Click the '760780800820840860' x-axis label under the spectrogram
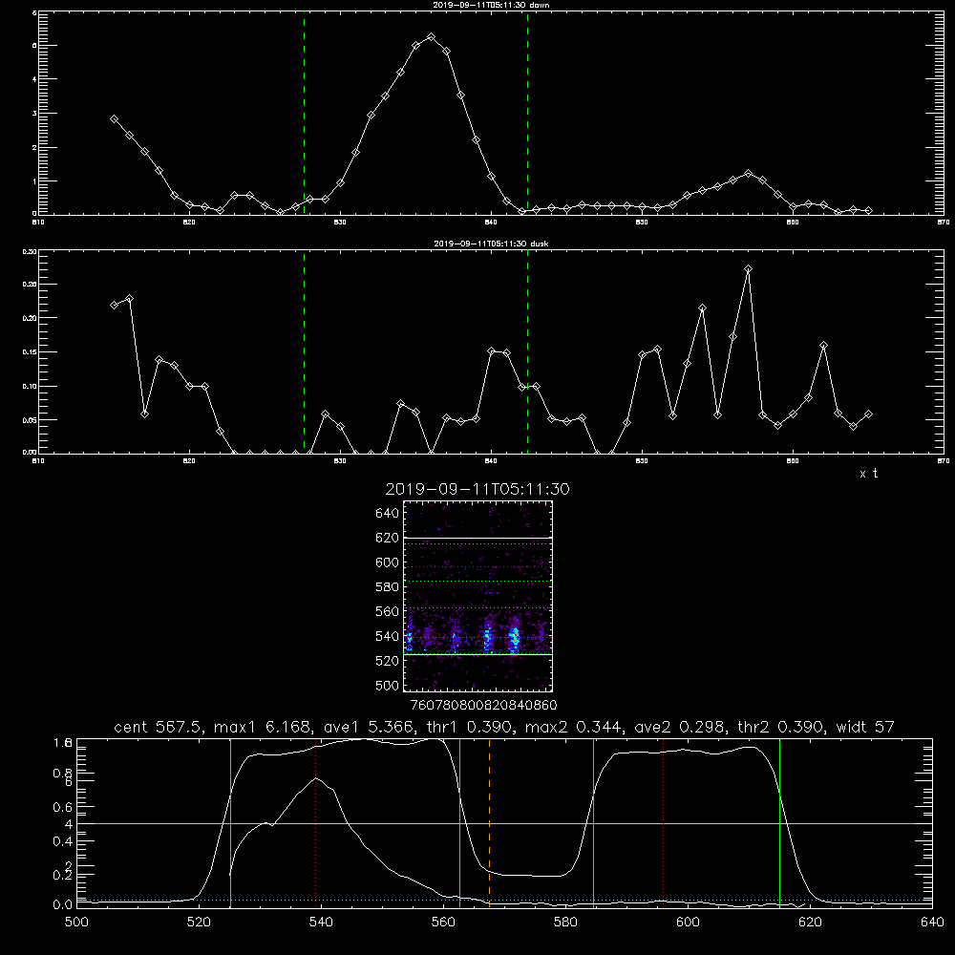 click(x=483, y=705)
